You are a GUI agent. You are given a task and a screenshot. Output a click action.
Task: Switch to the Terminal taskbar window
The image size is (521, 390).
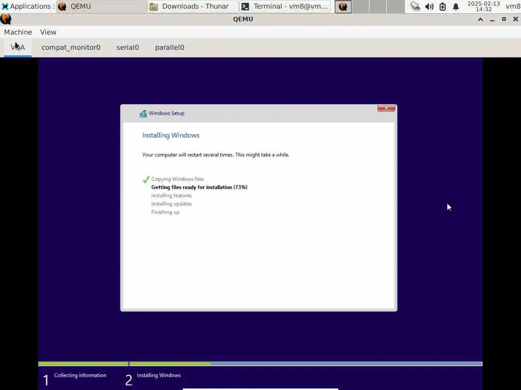point(285,6)
